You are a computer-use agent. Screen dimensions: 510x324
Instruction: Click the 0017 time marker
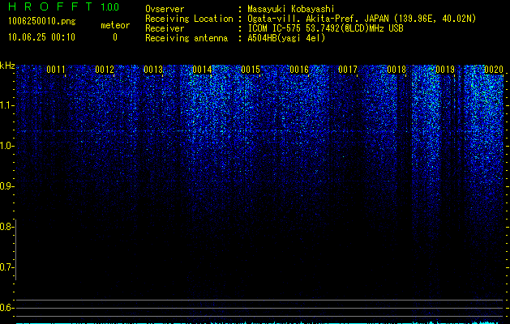click(x=348, y=70)
